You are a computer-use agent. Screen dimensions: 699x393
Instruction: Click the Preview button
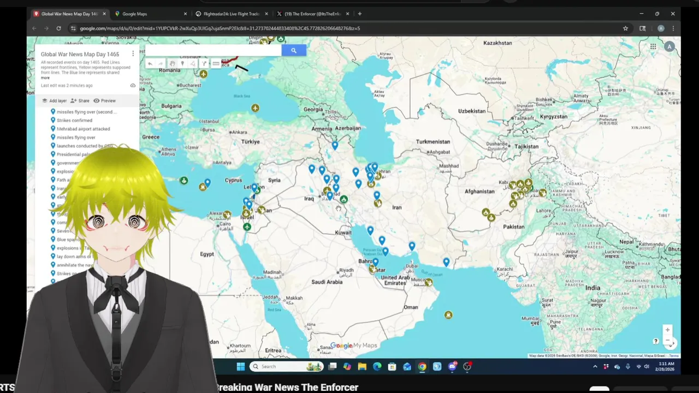(104, 100)
